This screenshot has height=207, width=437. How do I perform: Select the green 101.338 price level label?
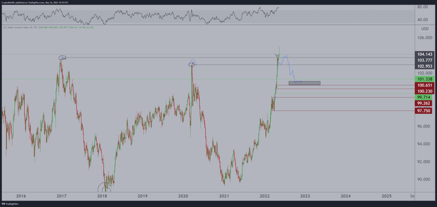point(425,79)
